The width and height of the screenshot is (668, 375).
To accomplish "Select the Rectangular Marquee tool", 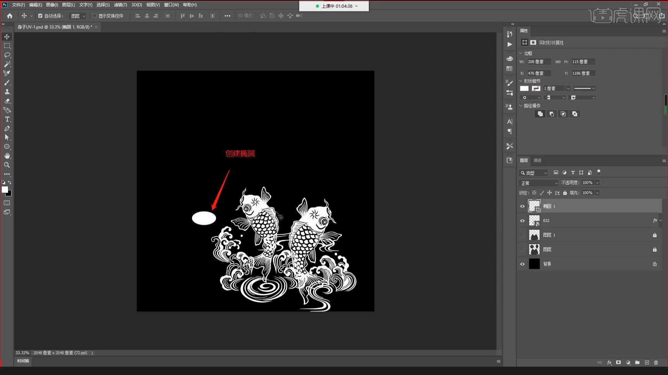I will click(x=7, y=46).
